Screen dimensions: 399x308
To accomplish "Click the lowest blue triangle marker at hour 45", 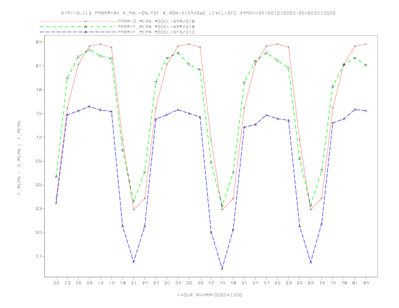I will pyautogui.click(x=222, y=268).
